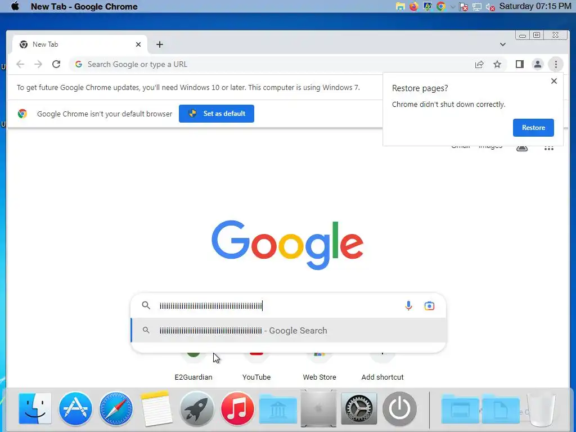Open the three-dot Chrome menu
This screenshot has height=432, width=576.
tap(556, 64)
